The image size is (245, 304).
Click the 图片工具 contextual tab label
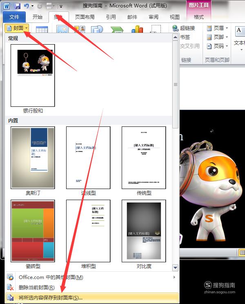coord(199,5)
